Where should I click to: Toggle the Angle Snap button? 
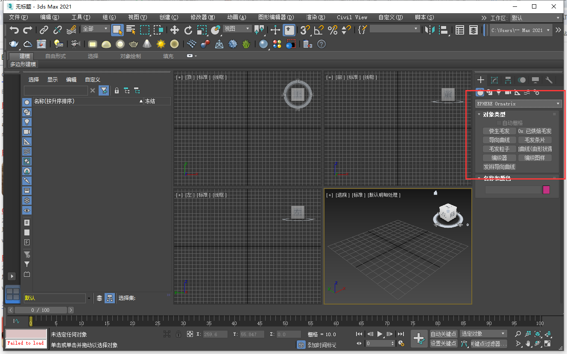(319, 30)
